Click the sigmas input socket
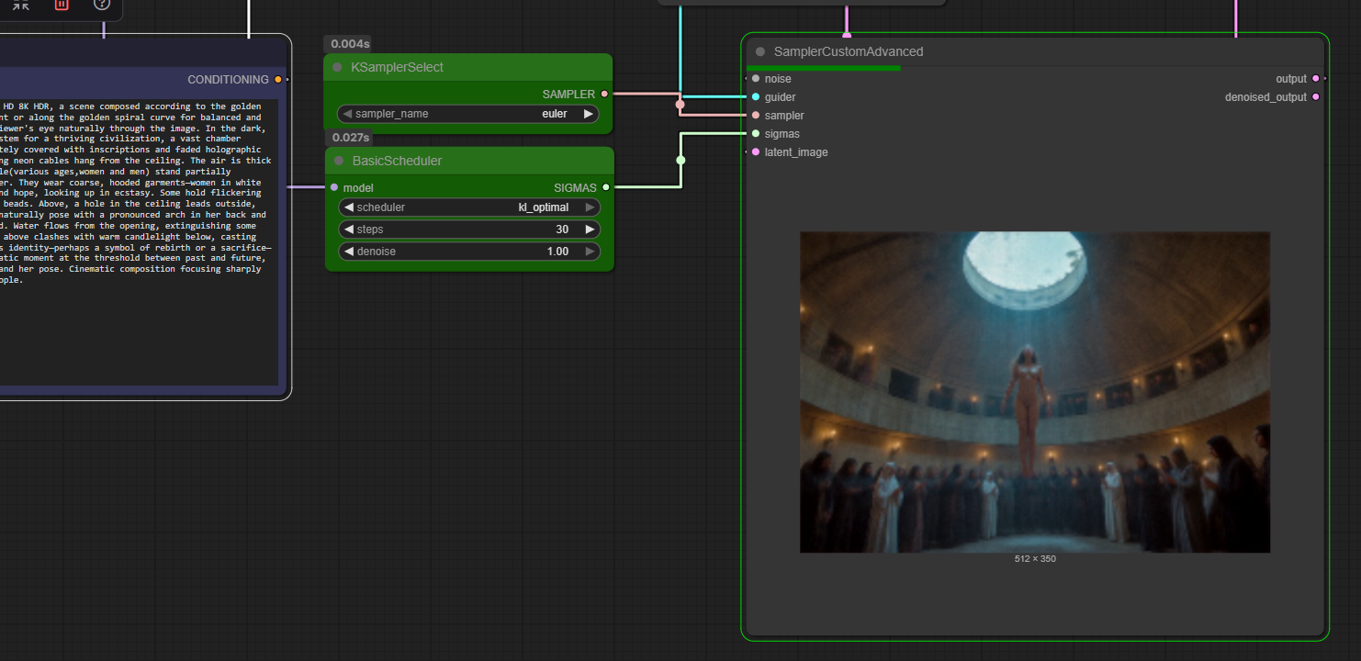1361x661 pixels. click(x=756, y=133)
